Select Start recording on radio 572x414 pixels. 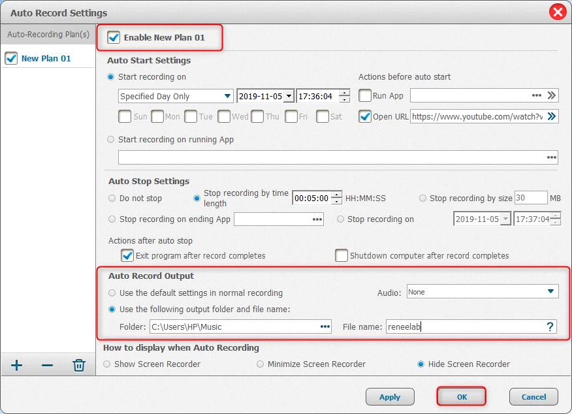point(111,77)
